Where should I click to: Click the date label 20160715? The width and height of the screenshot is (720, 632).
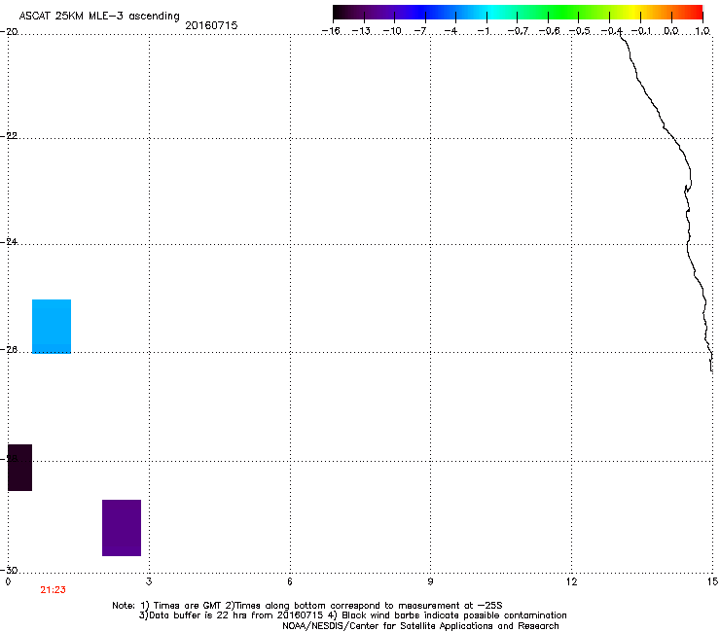[x=211, y=25]
